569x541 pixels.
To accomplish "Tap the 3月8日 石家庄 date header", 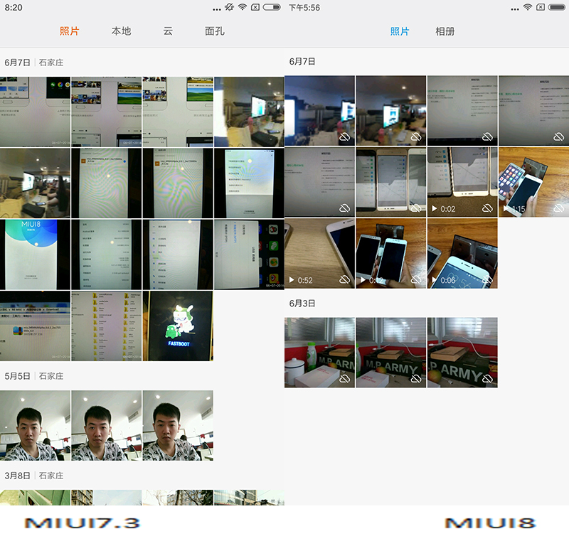I will coord(33,476).
